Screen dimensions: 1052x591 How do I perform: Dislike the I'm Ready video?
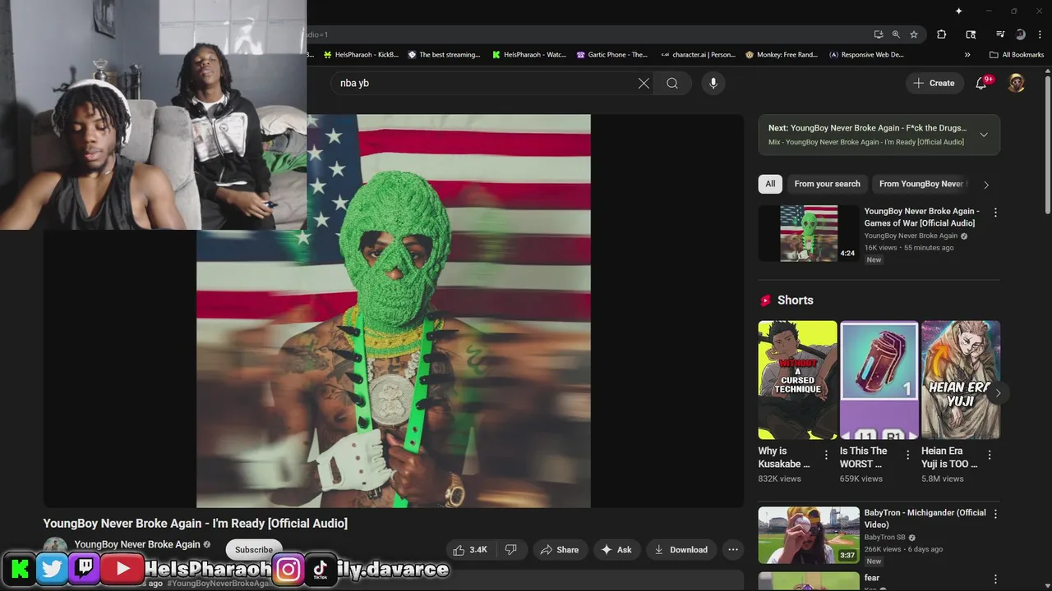[510, 550]
